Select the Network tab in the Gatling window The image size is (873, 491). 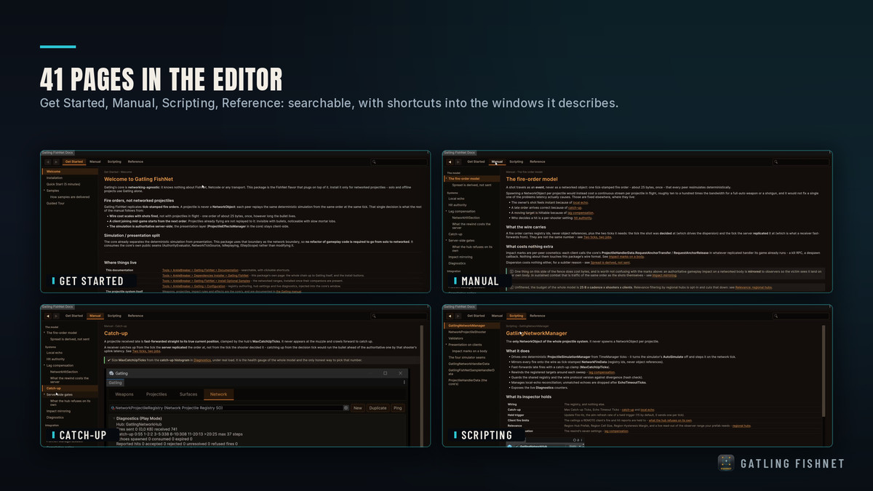218,394
